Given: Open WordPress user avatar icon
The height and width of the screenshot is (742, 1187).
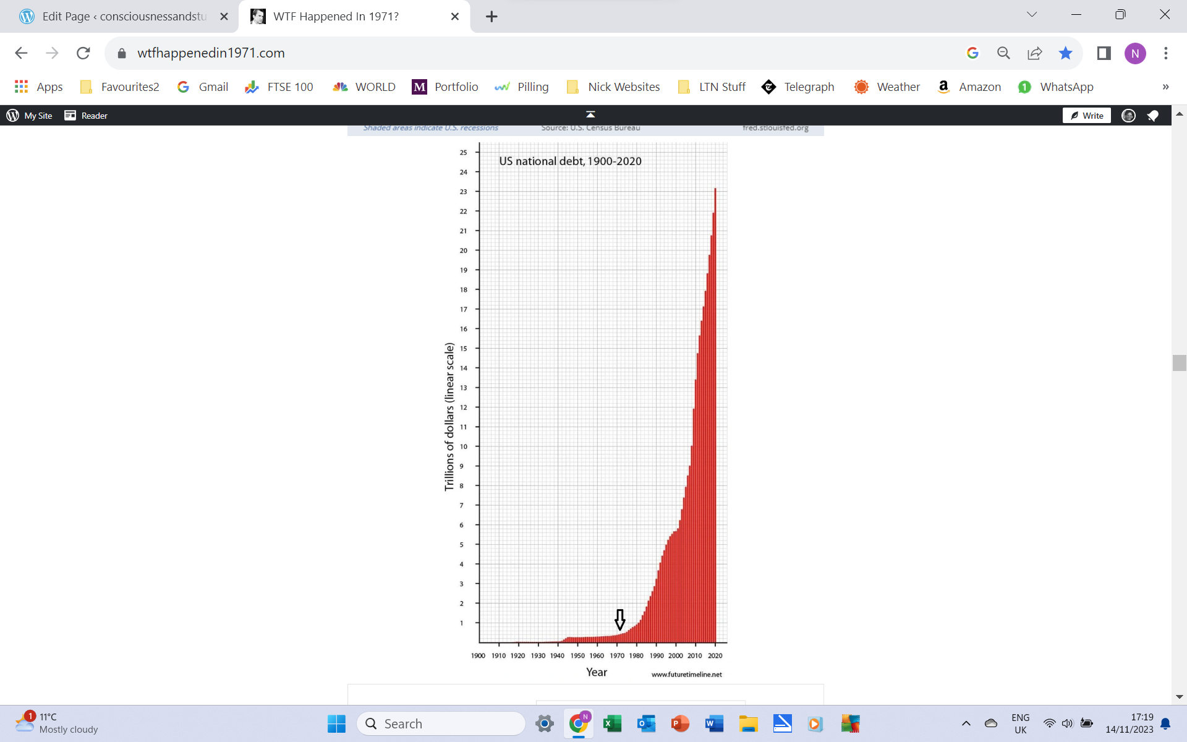Looking at the screenshot, I should (1128, 116).
